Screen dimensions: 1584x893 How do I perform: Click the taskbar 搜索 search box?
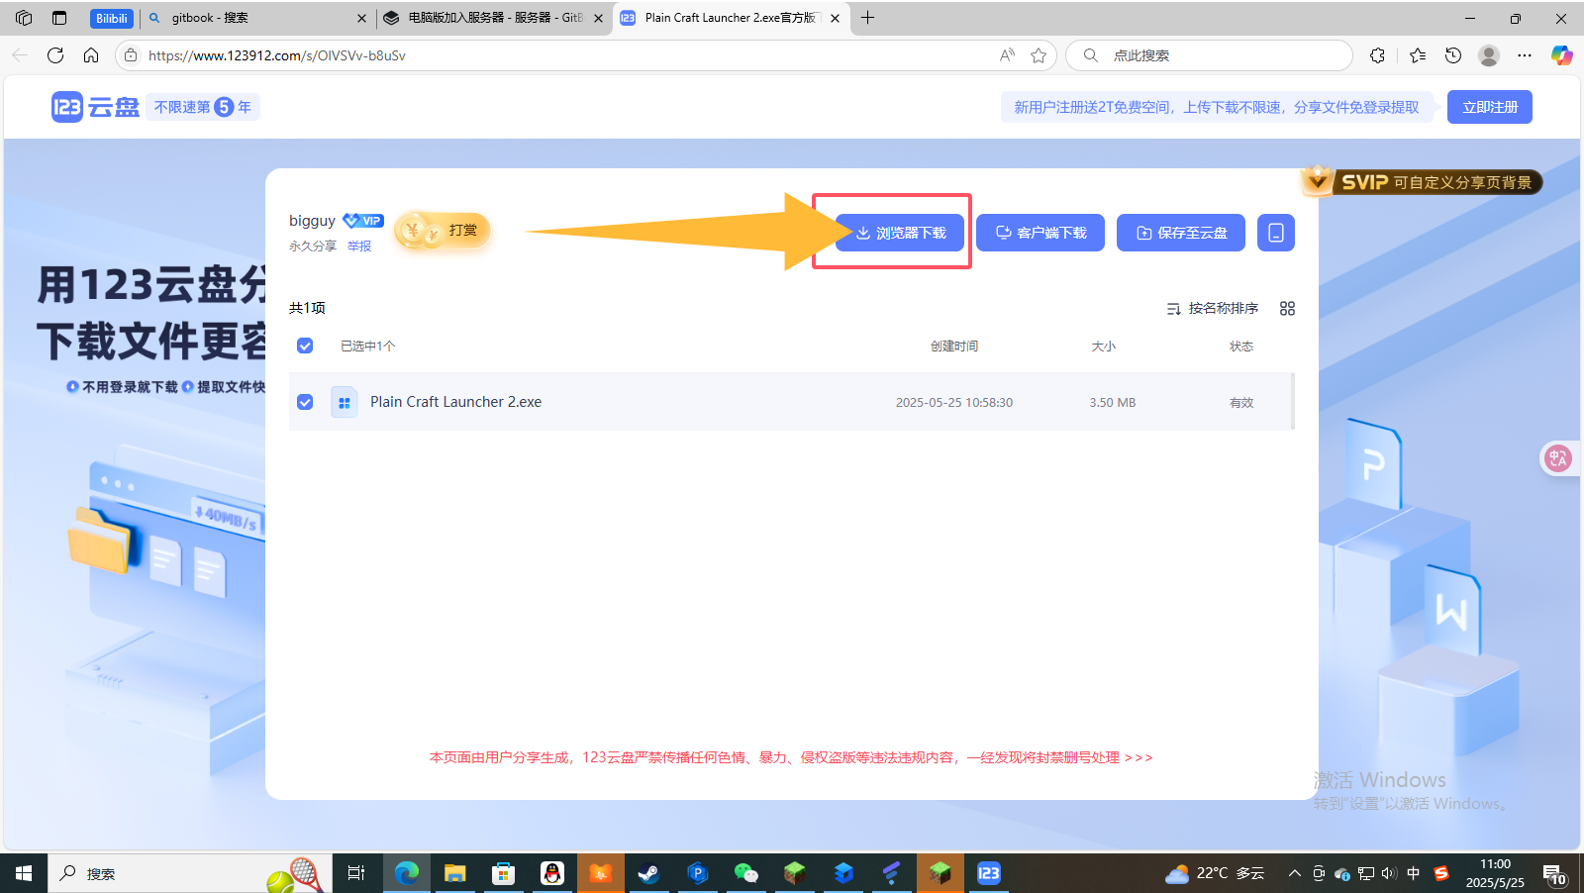point(190,873)
